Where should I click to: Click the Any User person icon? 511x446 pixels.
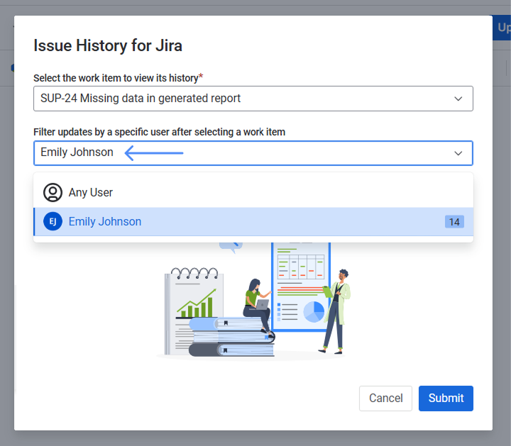pos(53,192)
